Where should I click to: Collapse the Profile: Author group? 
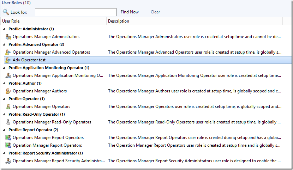click(x=4, y=83)
